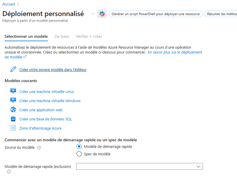Click the web application globe icon
Viewport: 237px width, 179px height.
(x=13, y=110)
